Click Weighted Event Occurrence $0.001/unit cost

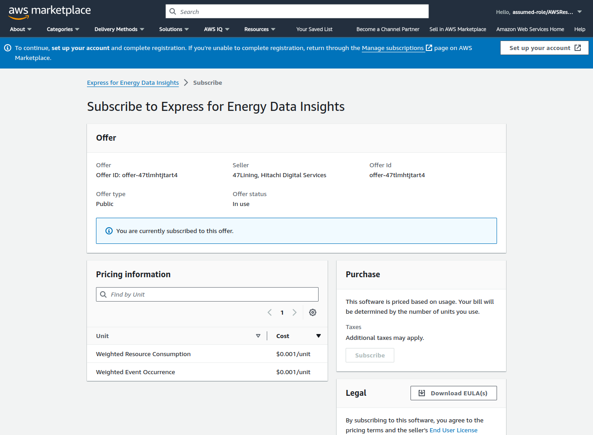click(293, 372)
